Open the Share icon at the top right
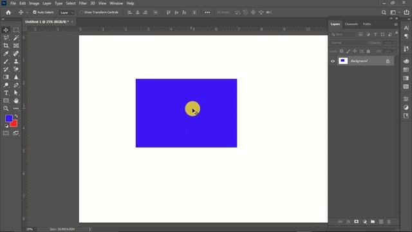Viewport: 412px width, 232px height. [406, 12]
